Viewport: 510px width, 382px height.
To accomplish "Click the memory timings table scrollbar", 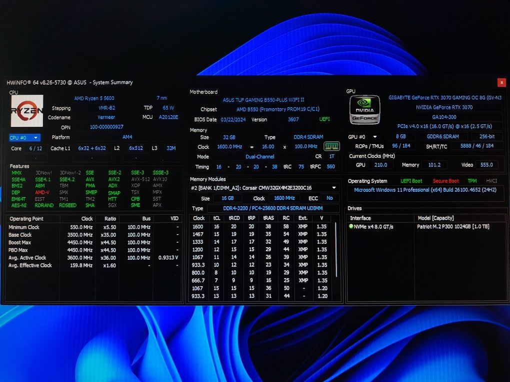I will [x=336, y=250].
